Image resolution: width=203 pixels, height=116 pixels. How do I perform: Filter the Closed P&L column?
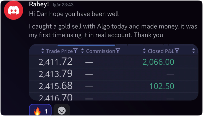coord(177,51)
